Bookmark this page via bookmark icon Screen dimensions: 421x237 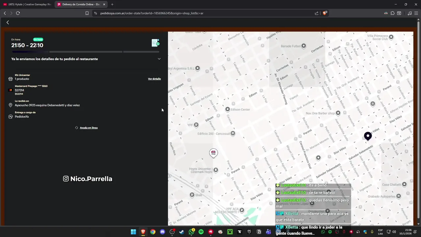pos(87,13)
